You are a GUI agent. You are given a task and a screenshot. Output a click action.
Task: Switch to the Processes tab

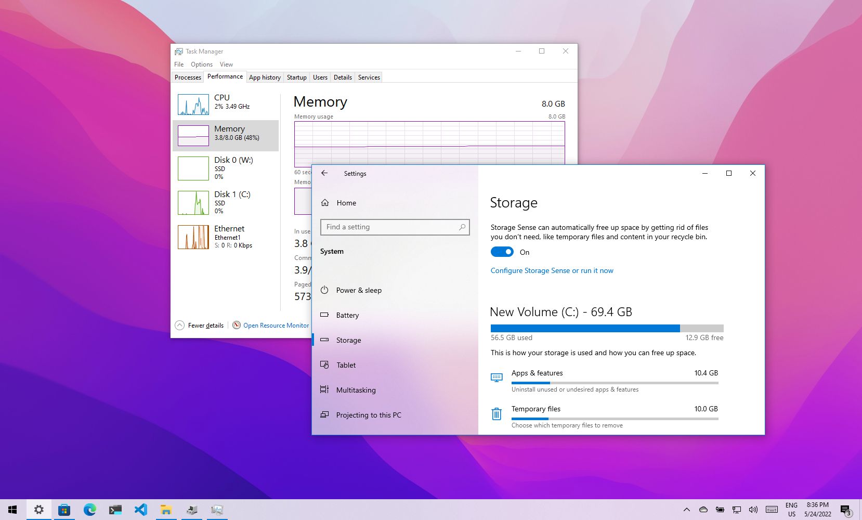point(188,77)
